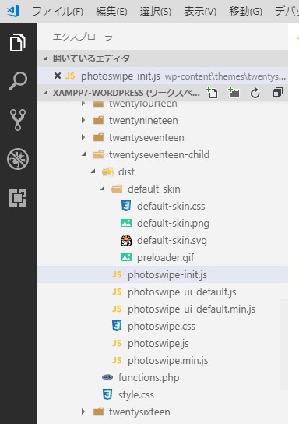Open the 表示(V) menu
Viewport: 299px width, 424px height.
[200, 12]
